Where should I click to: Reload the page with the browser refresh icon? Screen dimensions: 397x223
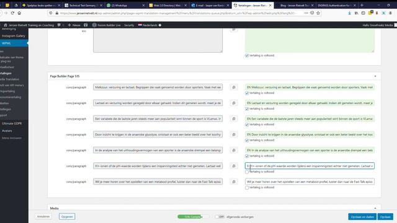(12, 13)
